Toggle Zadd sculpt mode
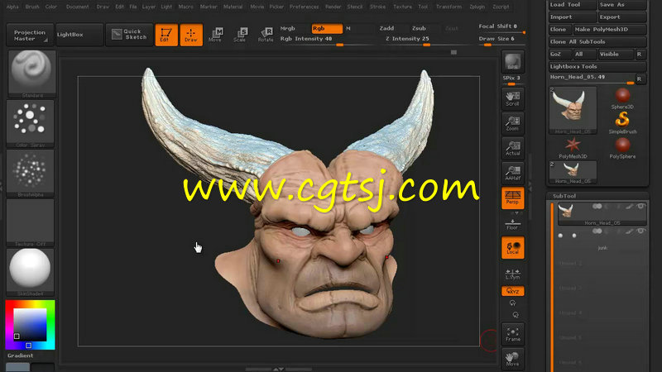Viewport: 662px width, 372px height. tap(386, 28)
